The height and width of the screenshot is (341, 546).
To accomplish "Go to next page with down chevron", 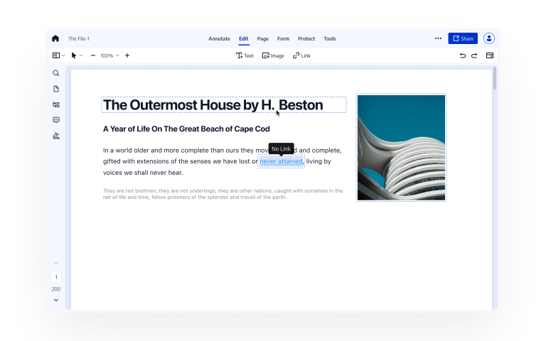I will tap(56, 300).
